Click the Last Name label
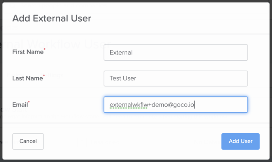The image size is (272, 162). point(27,78)
